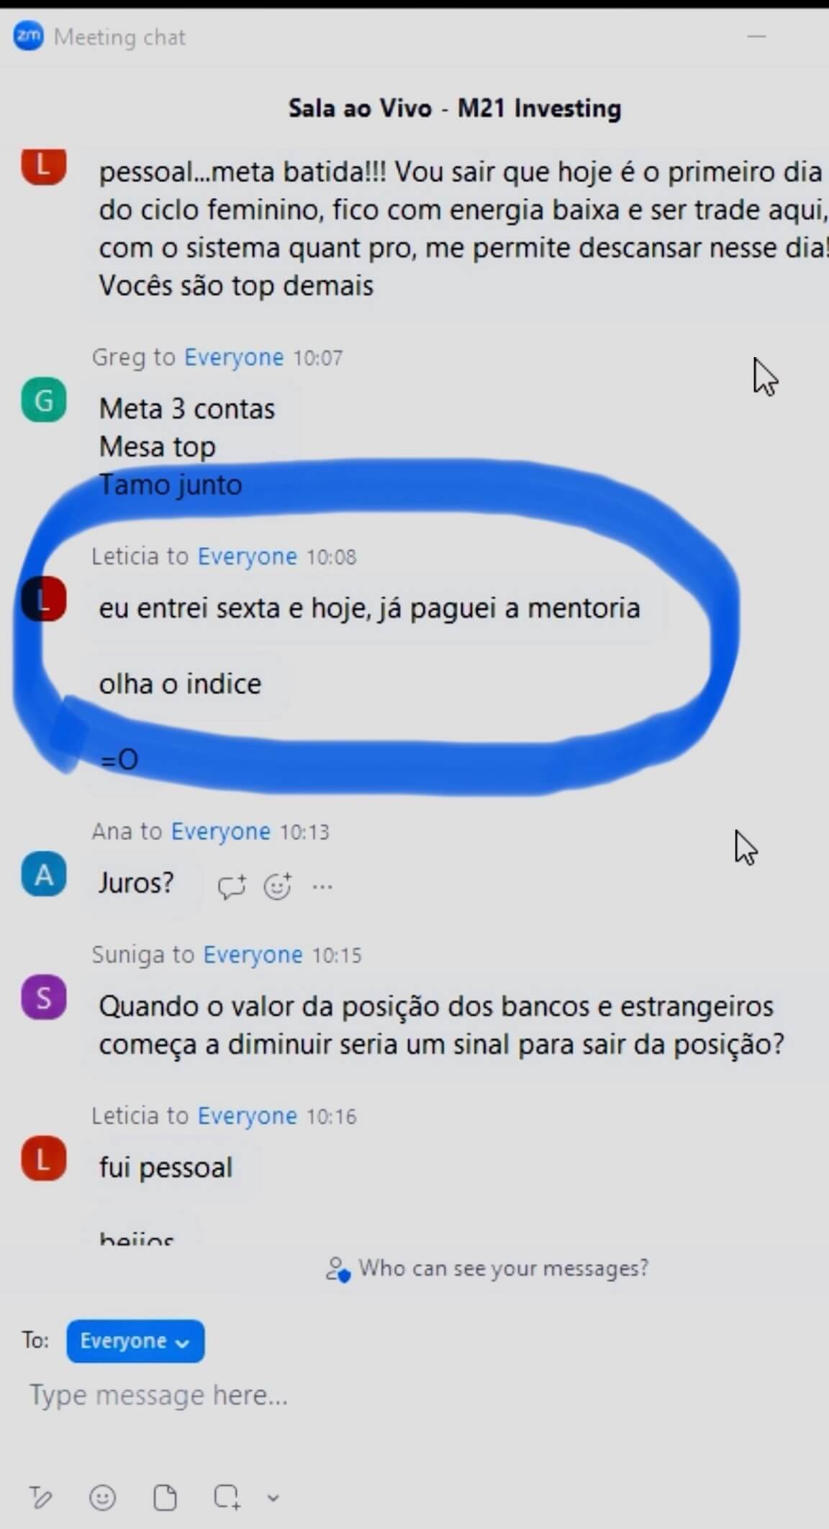The width and height of the screenshot is (829, 1529).
Task: Click the screenshot capture icon
Action: [x=227, y=1497]
